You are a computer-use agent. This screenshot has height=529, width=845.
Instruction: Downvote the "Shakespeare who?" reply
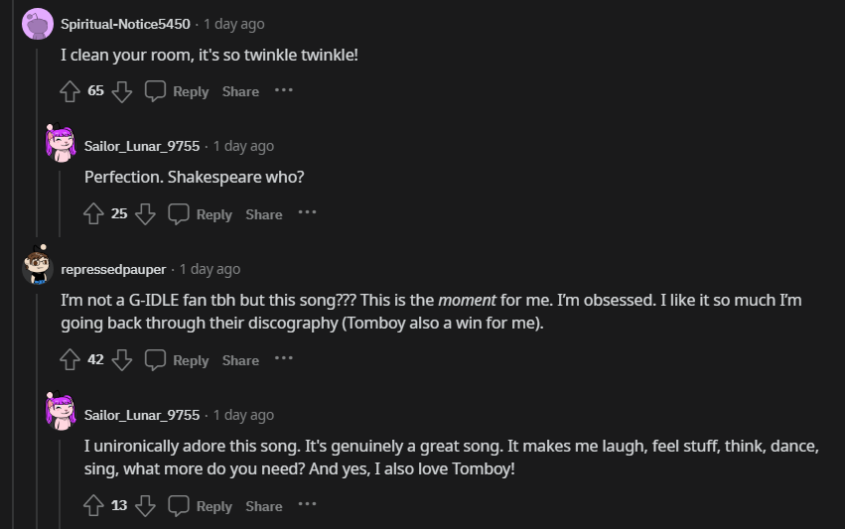146,214
